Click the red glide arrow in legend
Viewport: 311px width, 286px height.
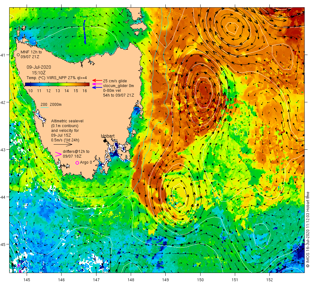click(97, 80)
